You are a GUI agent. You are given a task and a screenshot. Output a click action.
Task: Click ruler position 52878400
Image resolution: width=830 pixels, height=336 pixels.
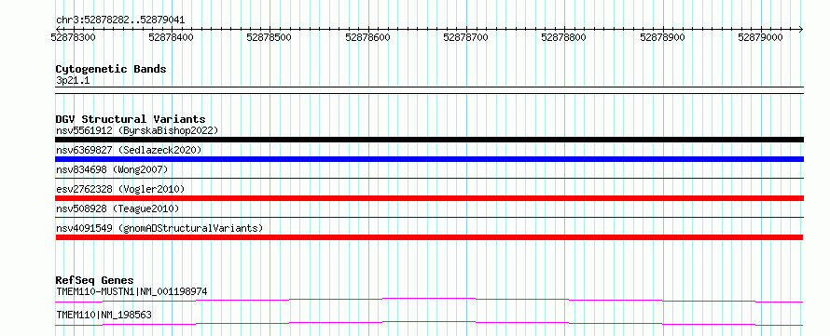click(x=171, y=37)
